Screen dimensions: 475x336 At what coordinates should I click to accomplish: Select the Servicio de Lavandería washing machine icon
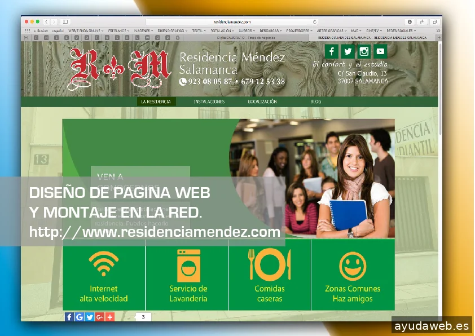point(188,265)
